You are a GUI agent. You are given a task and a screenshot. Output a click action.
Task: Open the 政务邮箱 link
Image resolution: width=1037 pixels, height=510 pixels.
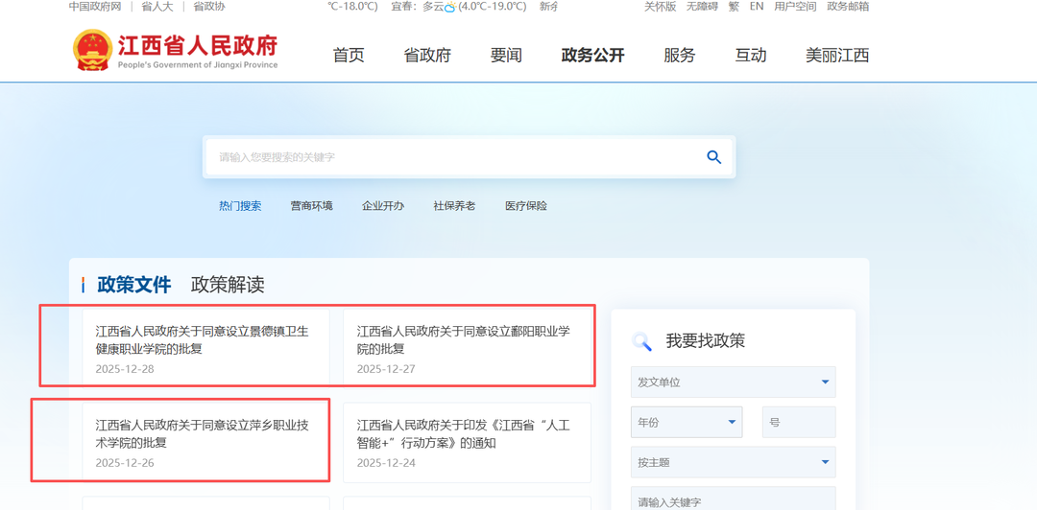pyautogui.click(x=848, y=7)
